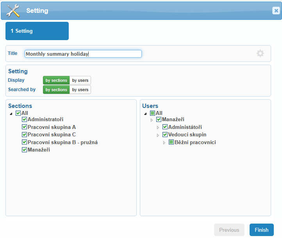Toggle Pracovní skupina B - pružná checkbox

(24, 142)
